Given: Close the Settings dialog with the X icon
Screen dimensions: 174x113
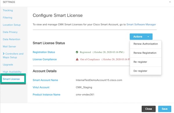Looking at the screenshot, I should click(170, 2).
